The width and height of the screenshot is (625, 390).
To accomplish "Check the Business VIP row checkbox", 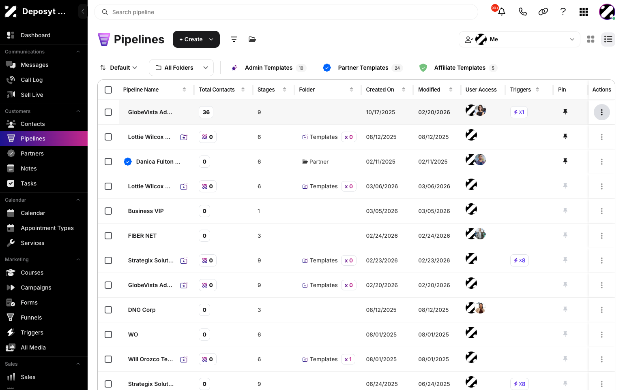I will point(108,211).
